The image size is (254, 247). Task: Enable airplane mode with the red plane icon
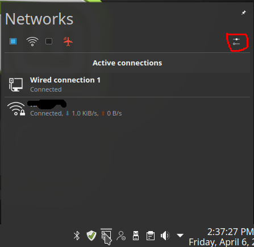click(68, 42)
